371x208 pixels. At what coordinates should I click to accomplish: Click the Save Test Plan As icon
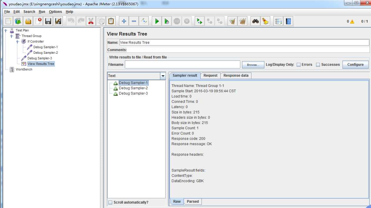coord(58,21)
